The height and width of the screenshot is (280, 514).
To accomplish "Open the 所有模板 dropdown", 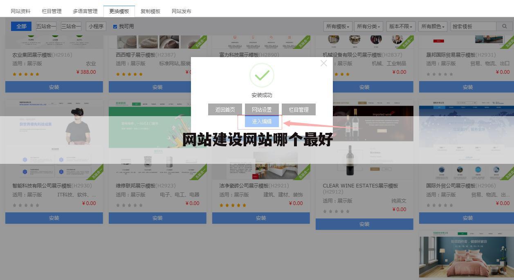I will click(x=338, y=26).
